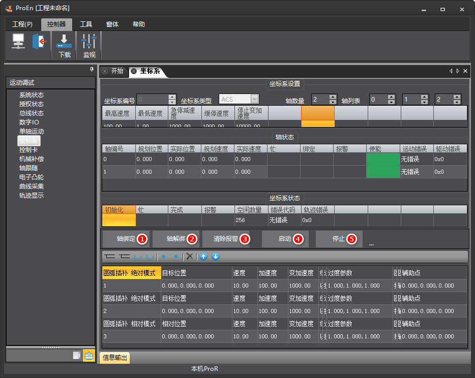Select 单轴运动 in the sidebar
The image size is (475, 378).
[x=31, y=132]
